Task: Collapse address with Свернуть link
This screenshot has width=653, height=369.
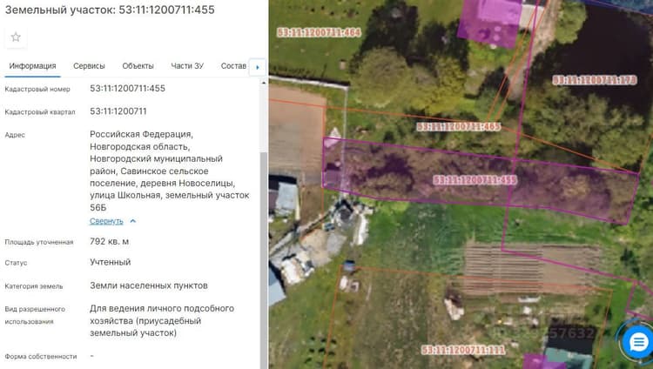Action: 106,221
